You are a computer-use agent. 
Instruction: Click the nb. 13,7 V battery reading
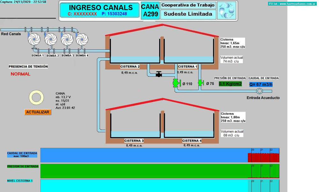tap(63, 97)
